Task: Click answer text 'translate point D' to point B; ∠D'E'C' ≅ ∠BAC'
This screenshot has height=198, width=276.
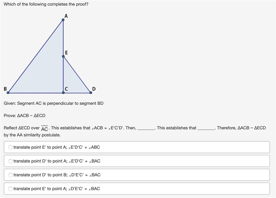Action: (x=57, y=175)
